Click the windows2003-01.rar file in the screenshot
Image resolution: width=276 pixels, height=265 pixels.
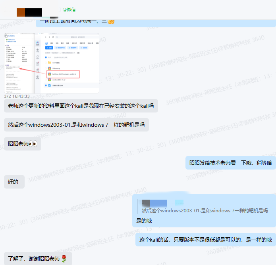tap(60, 80)
